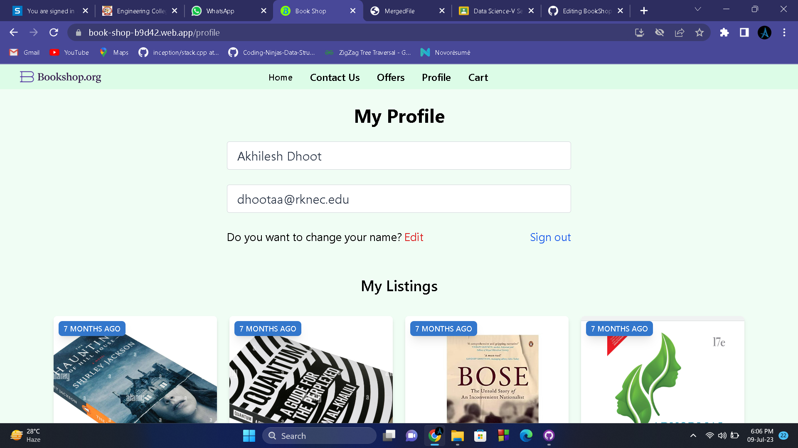Open the browser Extensions puzzle icon
This screenshot has width=798, height=448.
[724, 32]
